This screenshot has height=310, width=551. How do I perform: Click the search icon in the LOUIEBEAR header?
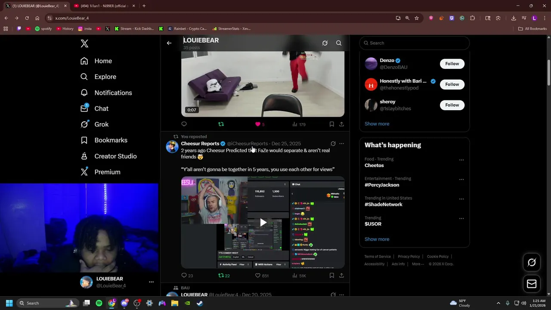point(339,43)
